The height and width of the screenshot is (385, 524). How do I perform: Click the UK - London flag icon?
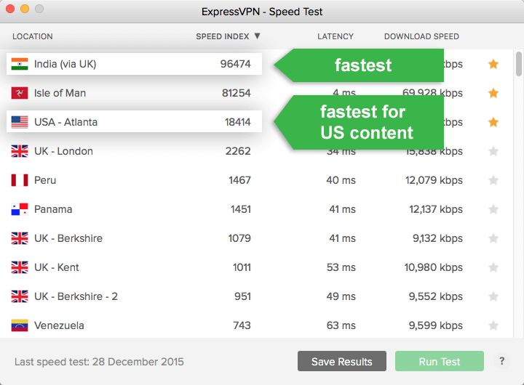(x=20, y=151)
